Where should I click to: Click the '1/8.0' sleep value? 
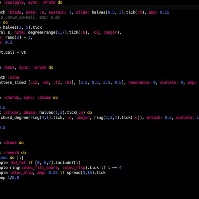tap(13, 178)
